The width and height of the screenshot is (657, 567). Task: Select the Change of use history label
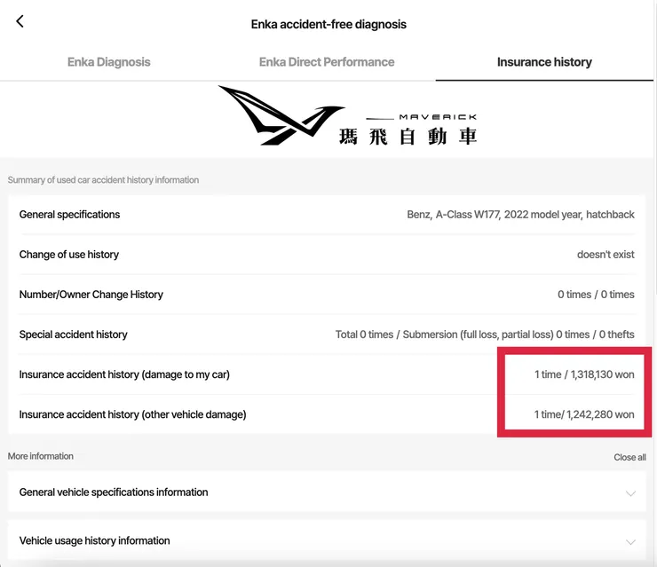pos(69,255)
